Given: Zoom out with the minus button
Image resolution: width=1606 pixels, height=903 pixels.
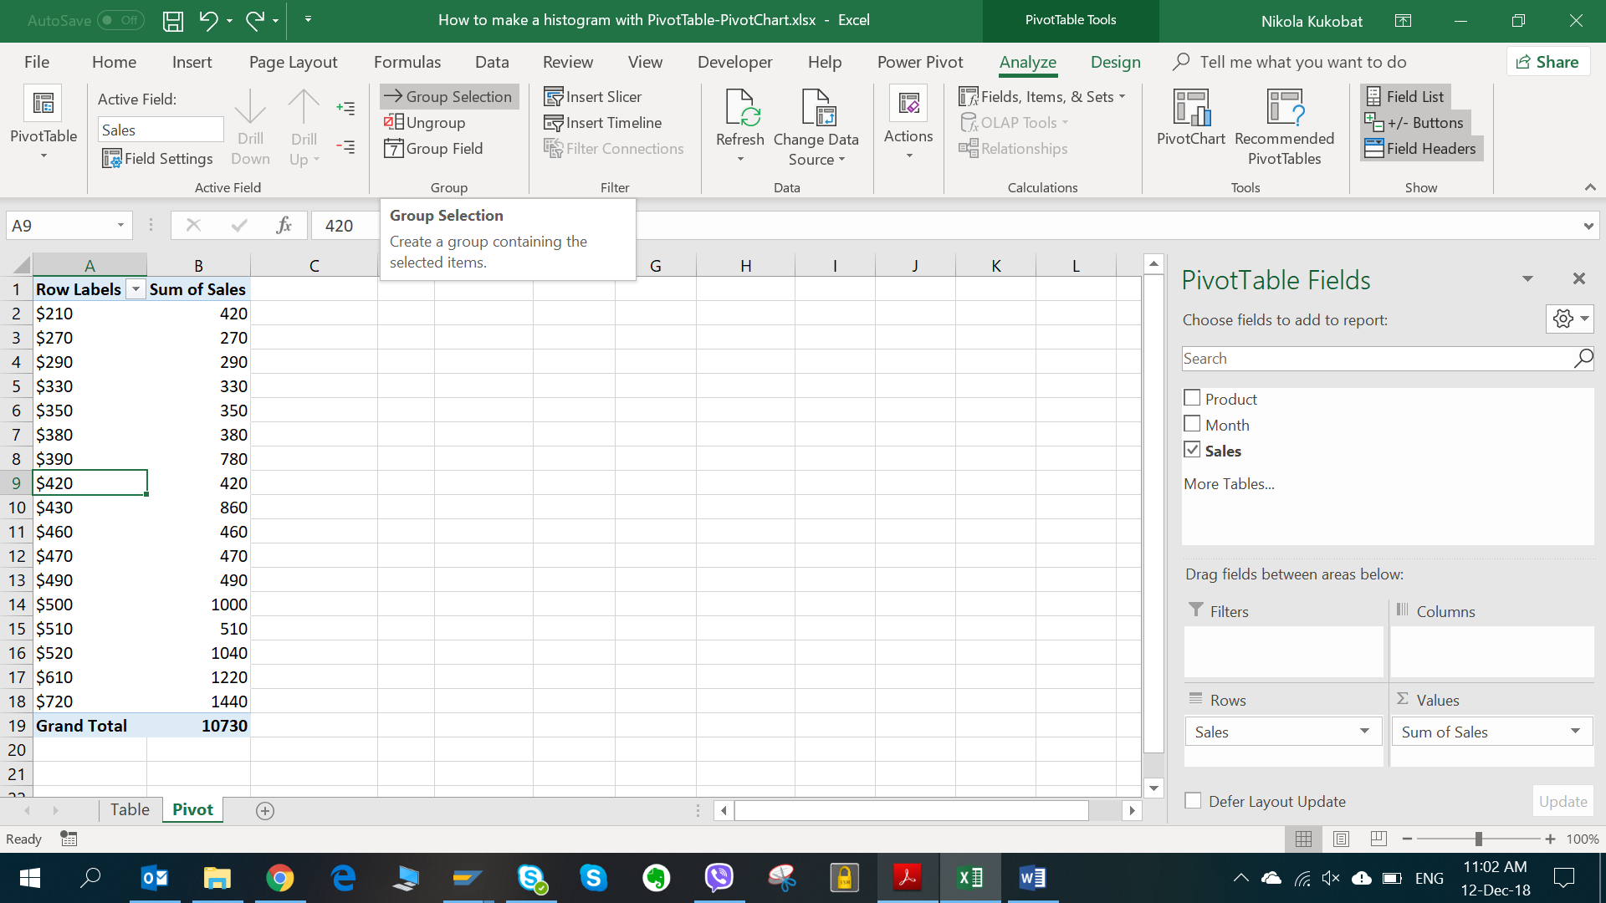Looking at the screenshot, I should coord(1407,839).
